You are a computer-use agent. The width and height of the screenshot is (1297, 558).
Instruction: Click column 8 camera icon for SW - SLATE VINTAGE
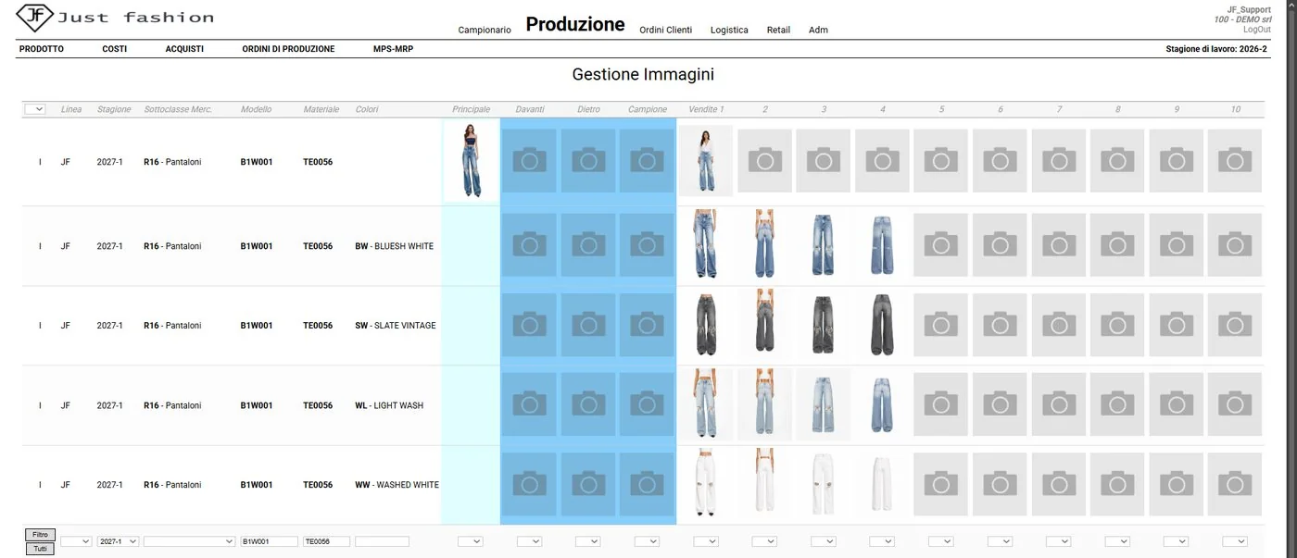(1117, 325)
